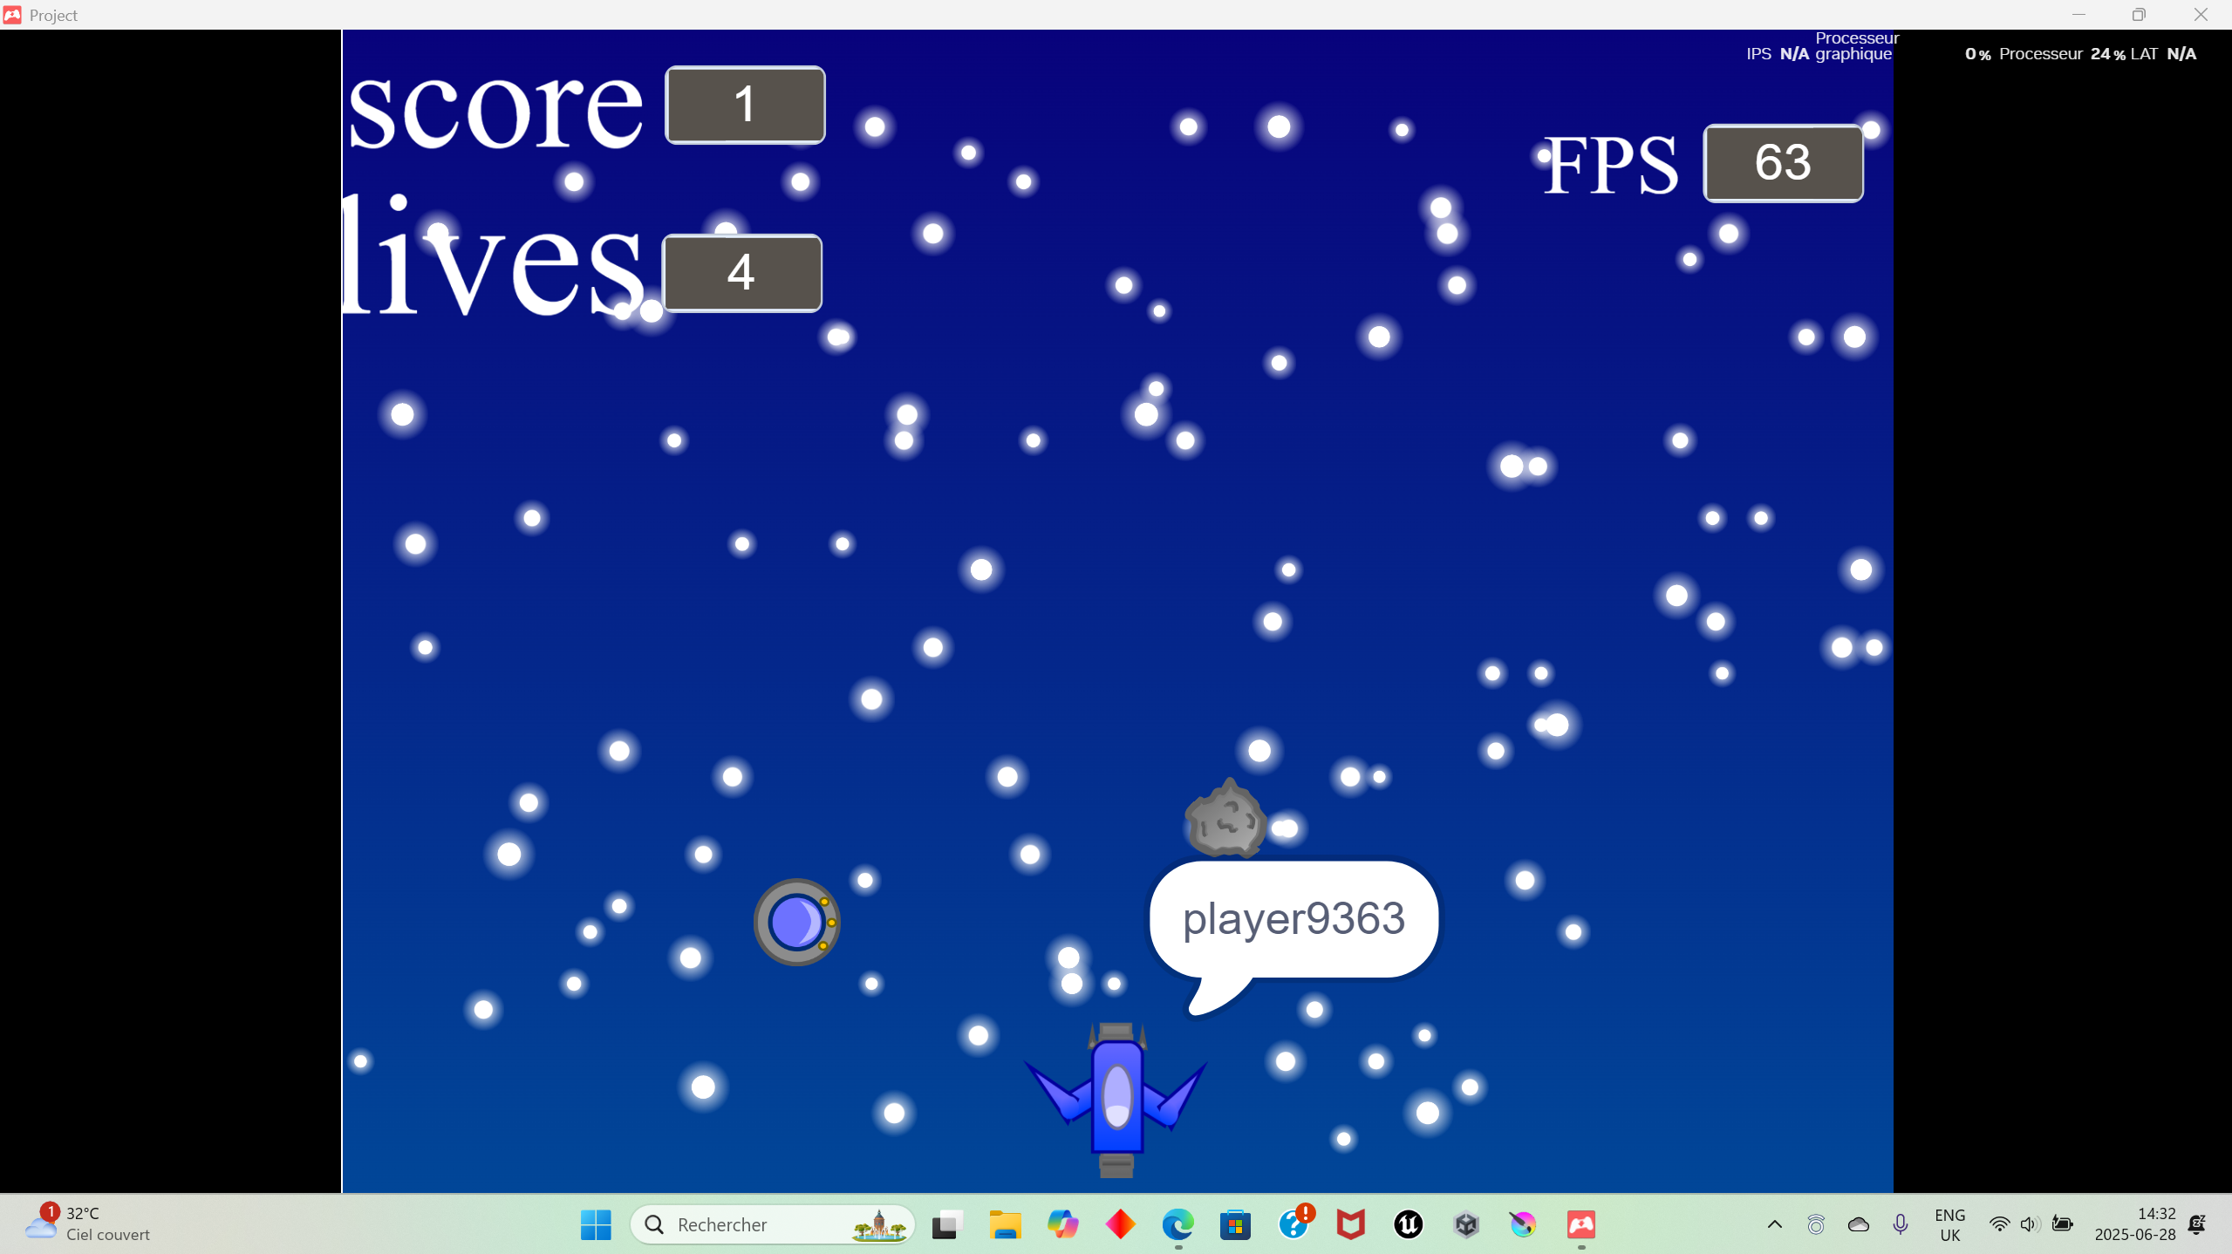
Task: Launch Microsoft Edge from taskbar
Action: pos(1177,1224)
